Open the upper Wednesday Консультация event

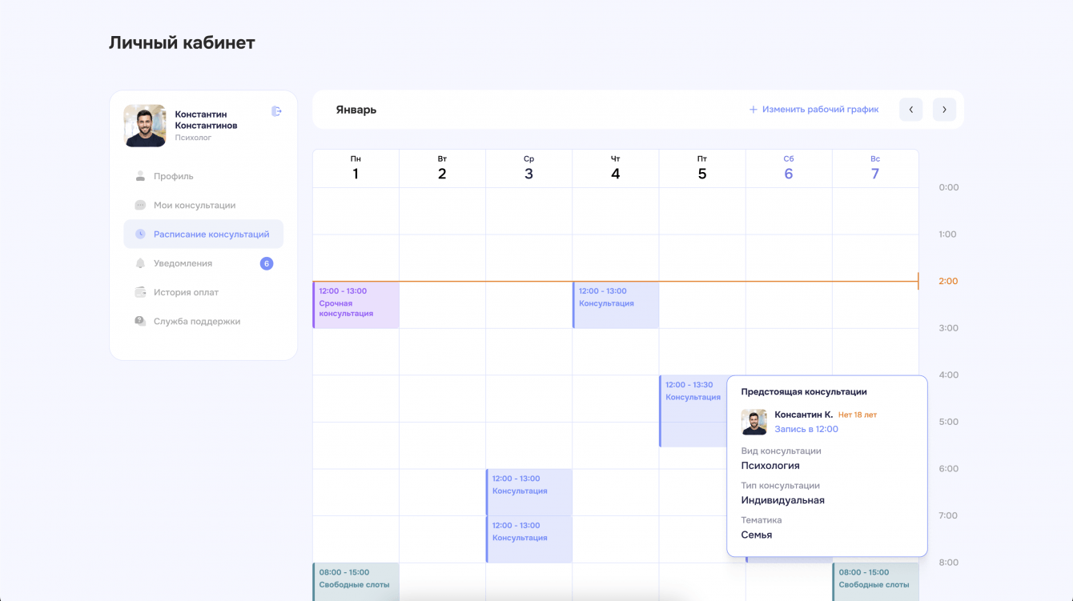(x=529, y=492)
